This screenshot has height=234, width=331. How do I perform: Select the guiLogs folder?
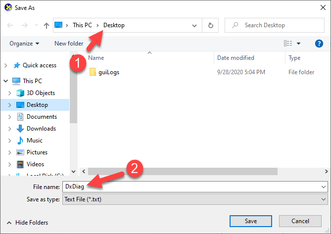point(109,72)
